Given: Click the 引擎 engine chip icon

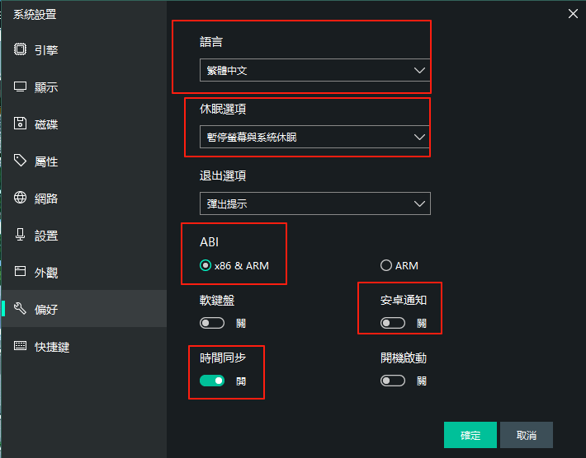Looking at the screenshot, I should click(20, 49).
